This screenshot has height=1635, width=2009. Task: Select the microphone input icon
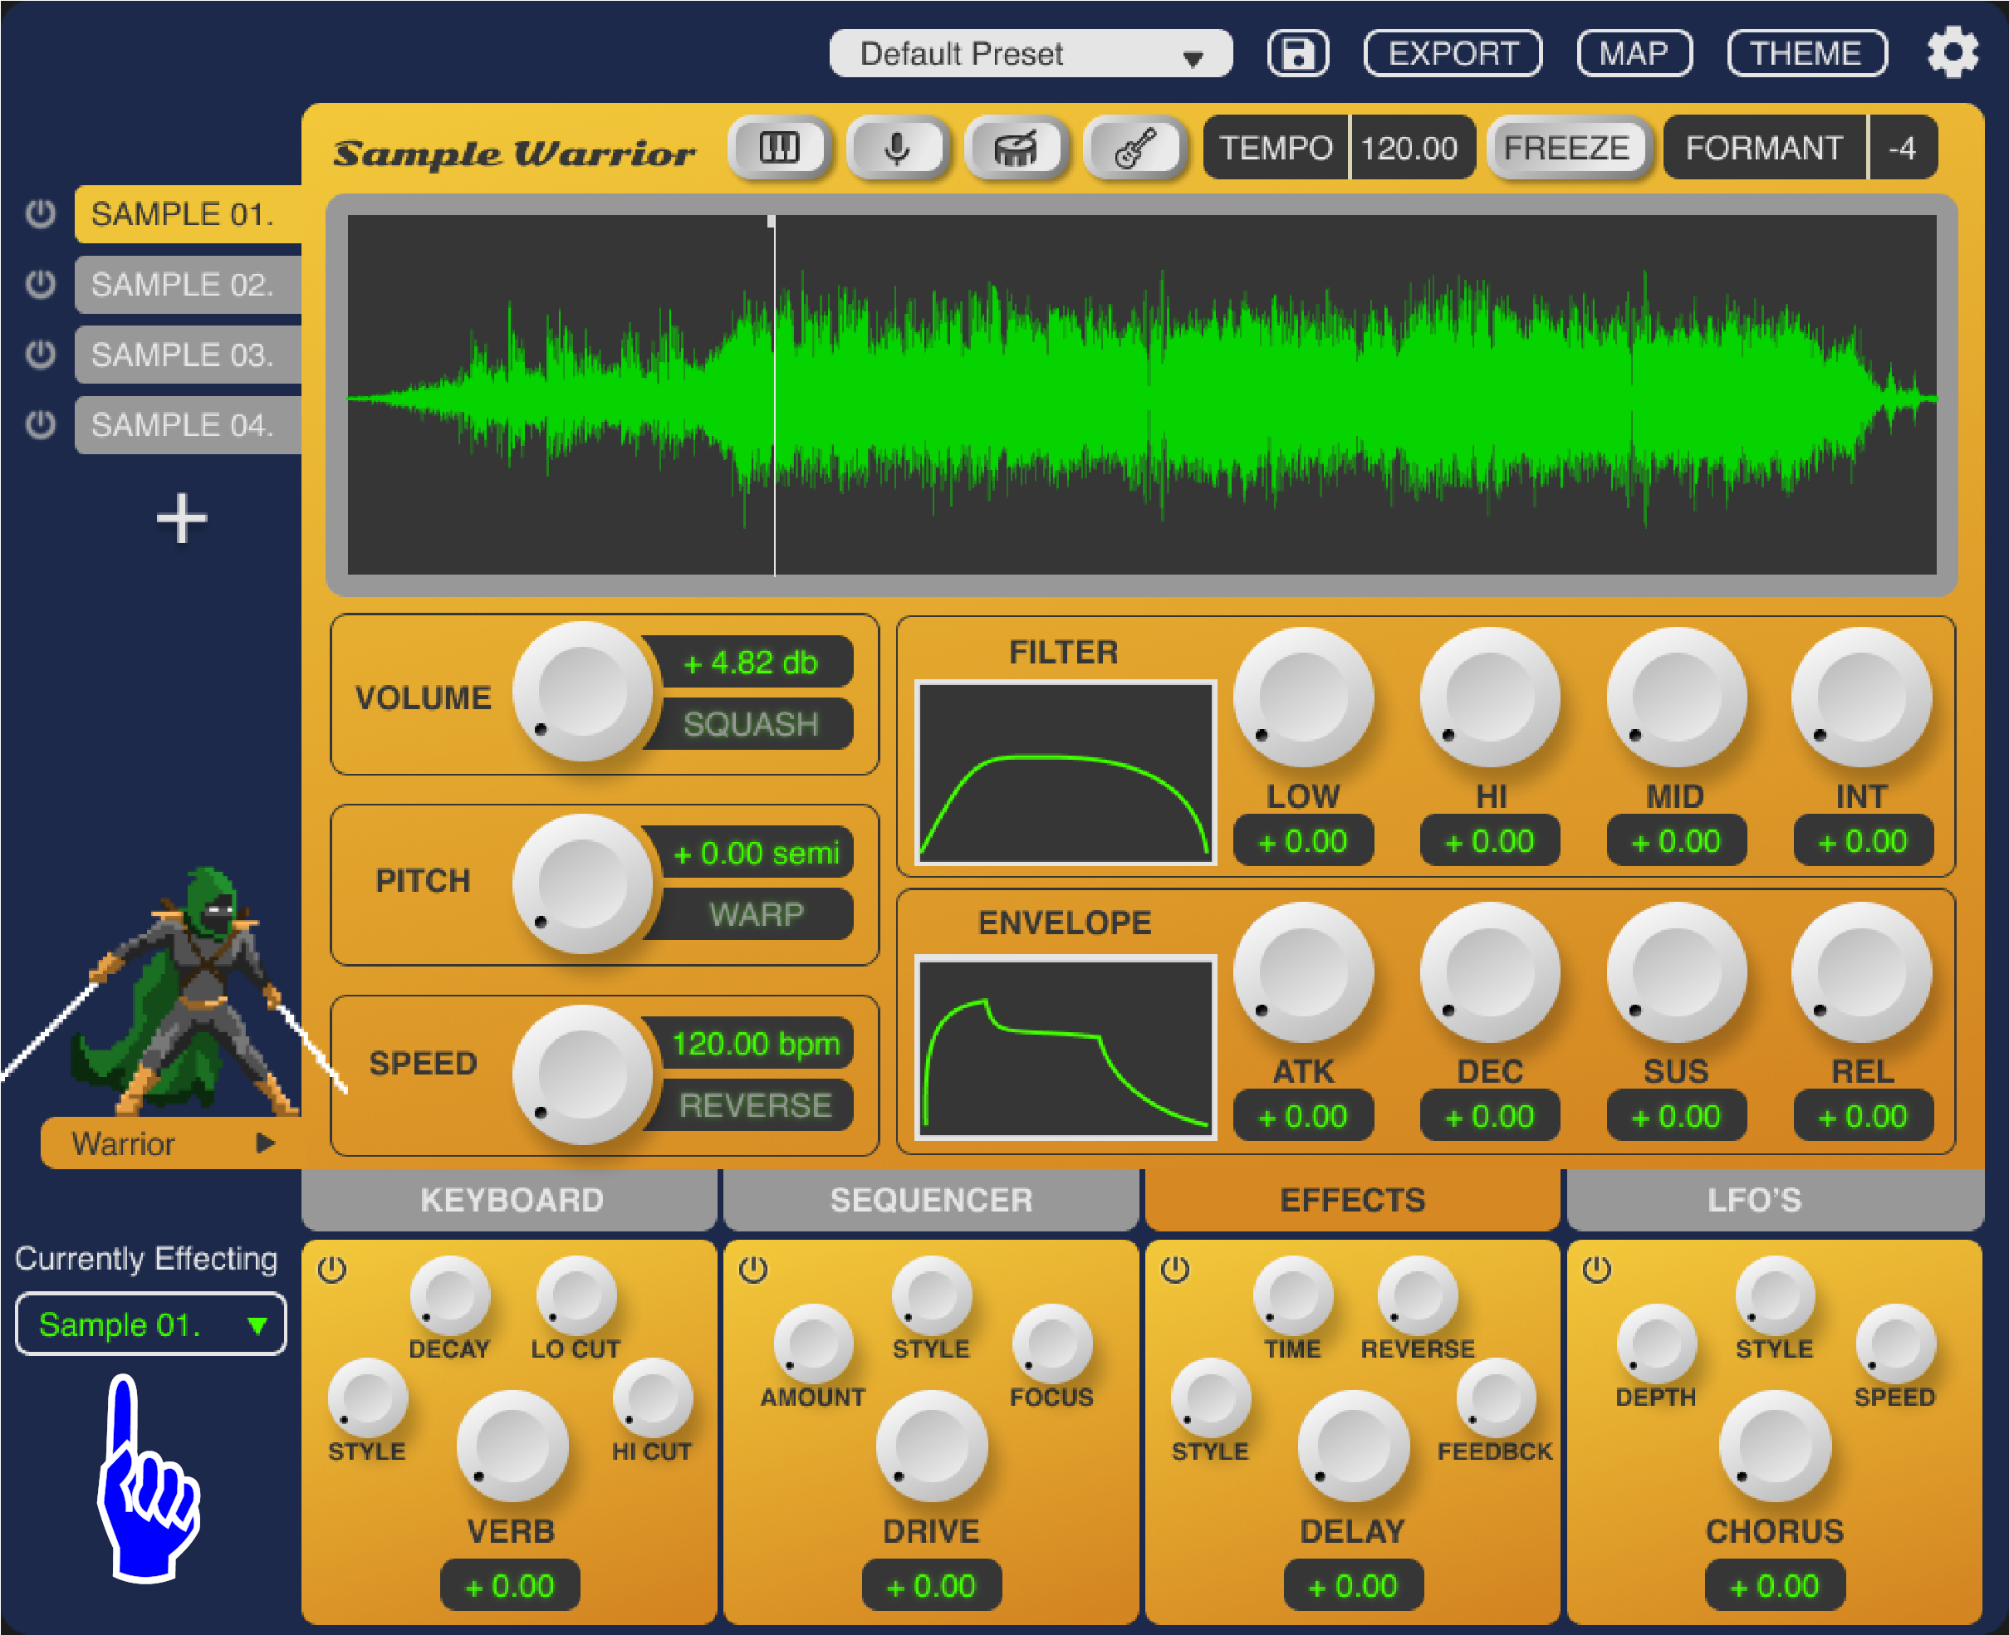[897, 148]
